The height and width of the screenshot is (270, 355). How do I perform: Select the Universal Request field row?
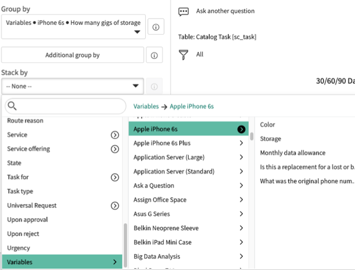[62, 205]
